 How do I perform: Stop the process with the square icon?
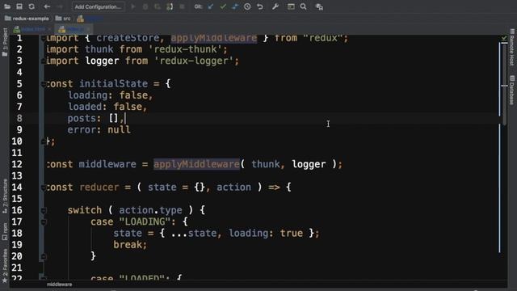[182, 6]
